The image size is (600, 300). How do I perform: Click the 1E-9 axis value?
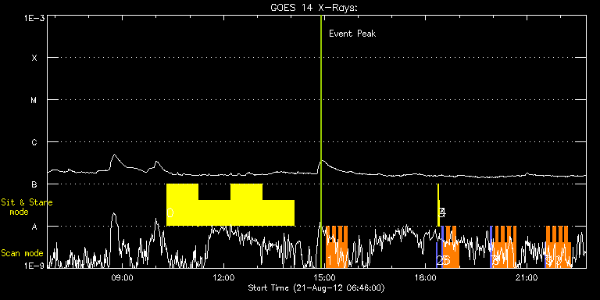34,266
